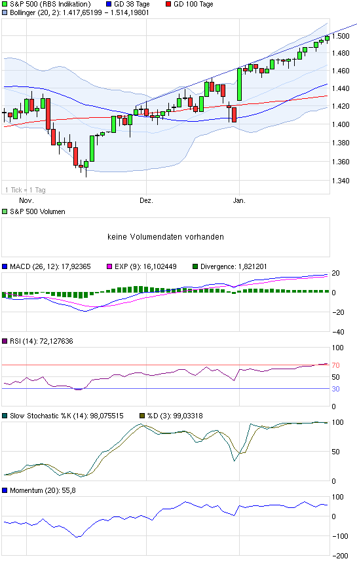357x561 pixels.
Task: Click the green S&P 500 legend swatch
Action: [x=5, y=5]
